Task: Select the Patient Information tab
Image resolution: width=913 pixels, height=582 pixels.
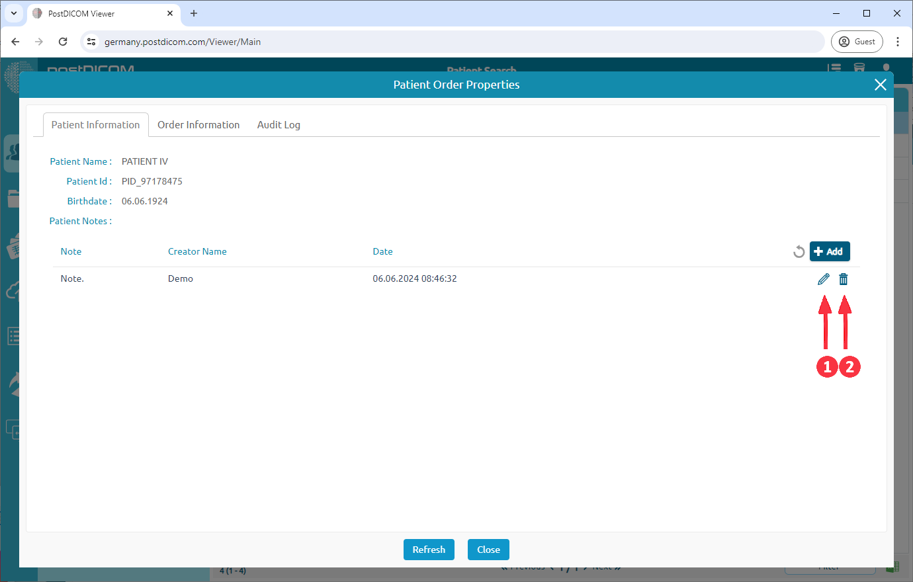Action: pos(96,125)
